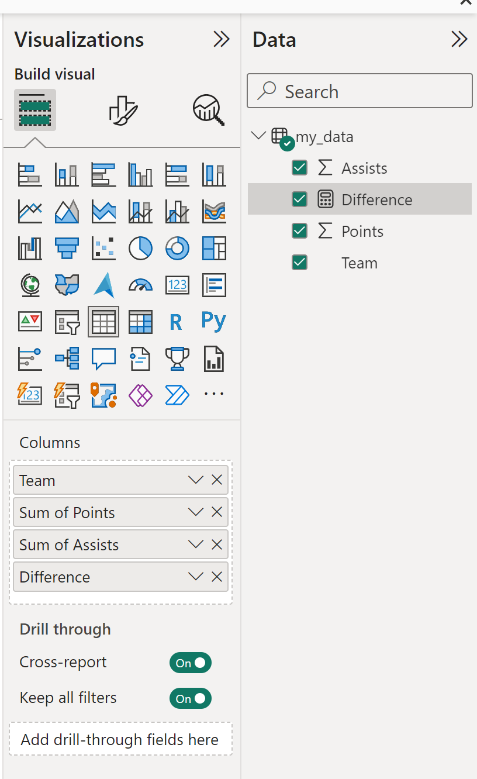Select the gauge visual icon
This screenshot has width=477, height=779.
pos(140,285)
